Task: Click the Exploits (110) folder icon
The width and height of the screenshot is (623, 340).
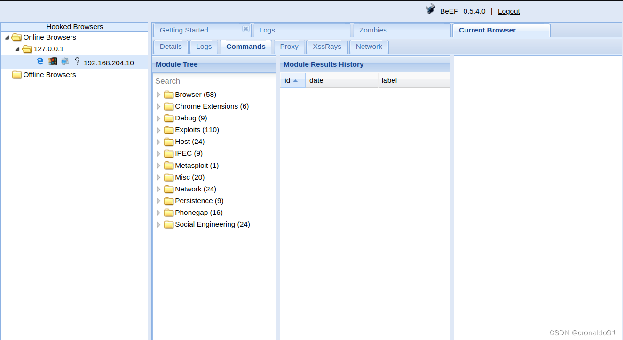Action: coord(168,130)
